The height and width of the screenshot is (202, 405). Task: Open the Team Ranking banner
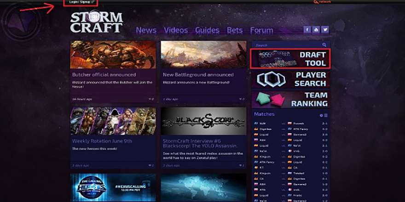(x=290, y=100)
